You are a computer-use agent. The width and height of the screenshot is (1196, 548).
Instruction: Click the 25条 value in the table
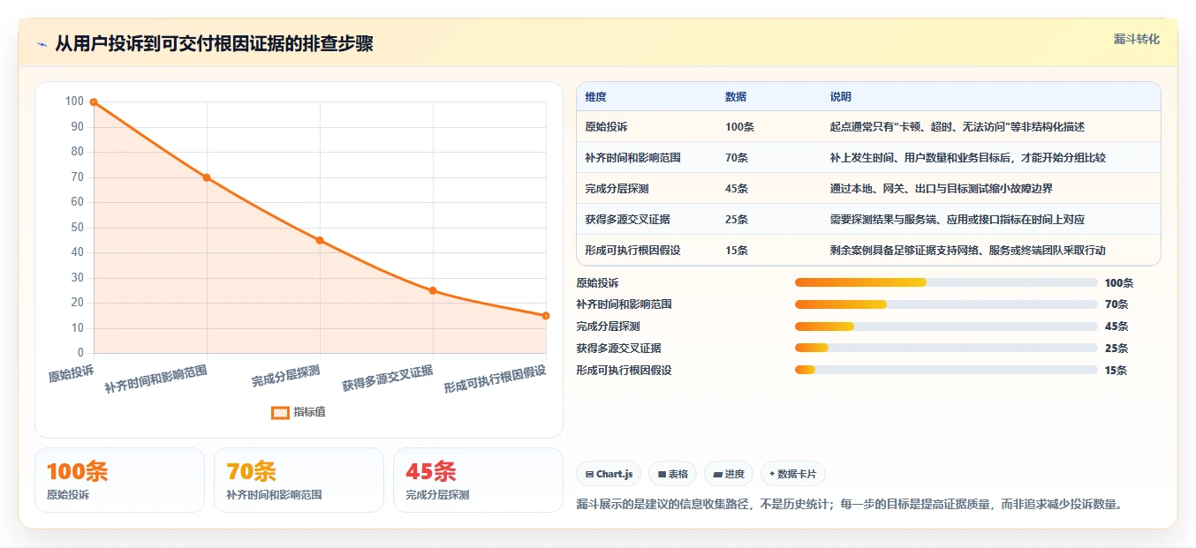click(x=737, y=220)
